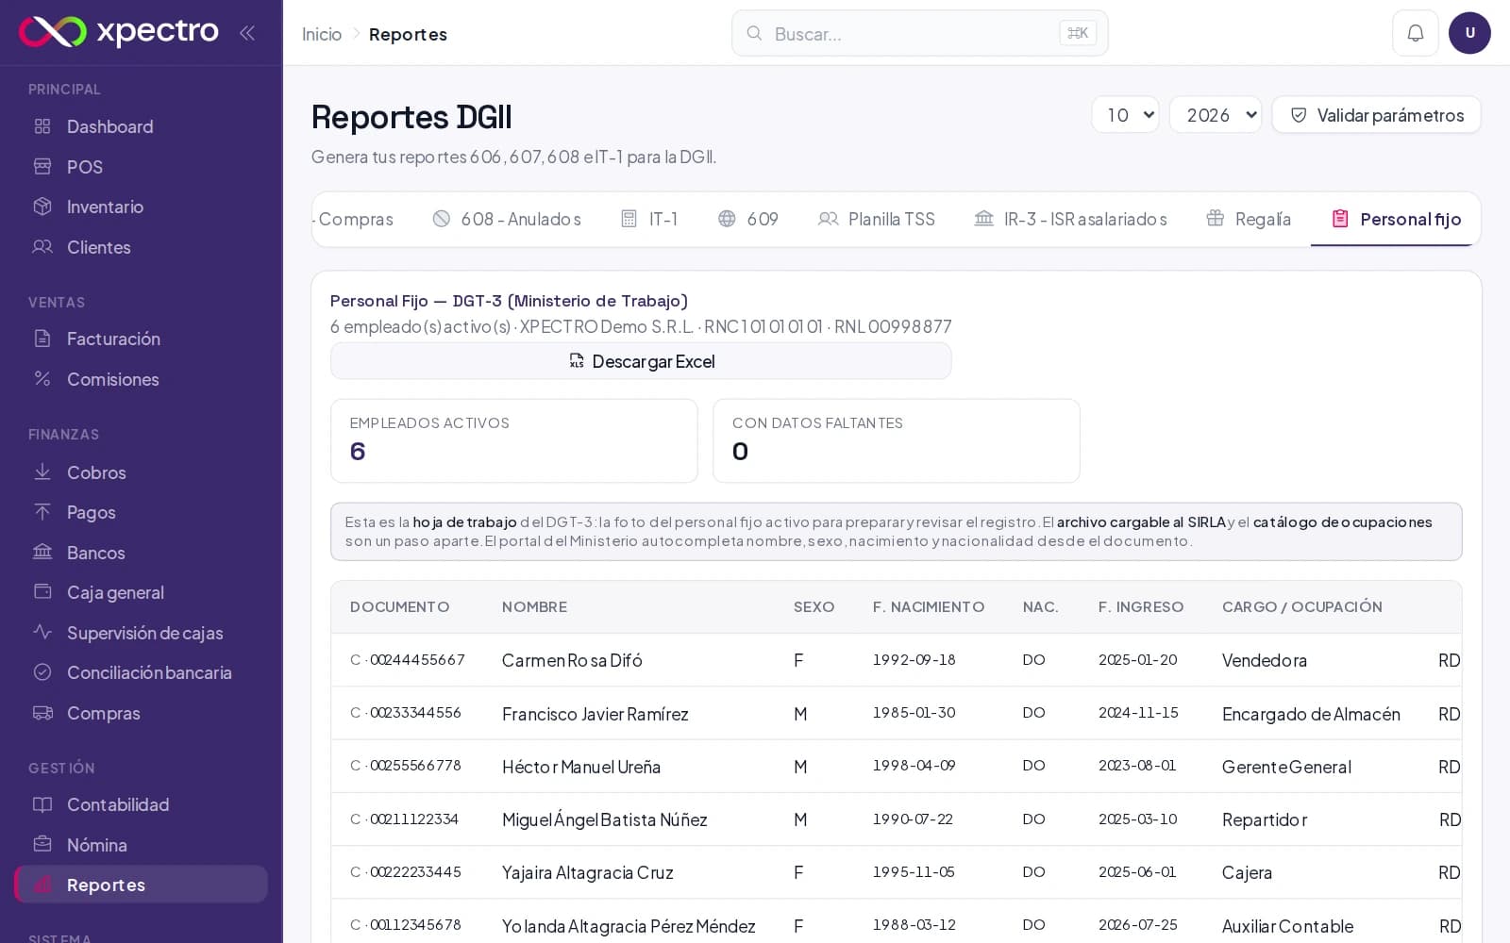Click the CARGO / OCUPACIÓN column header
This screenshot has height=943, width=1510.
pos(1302,606)
